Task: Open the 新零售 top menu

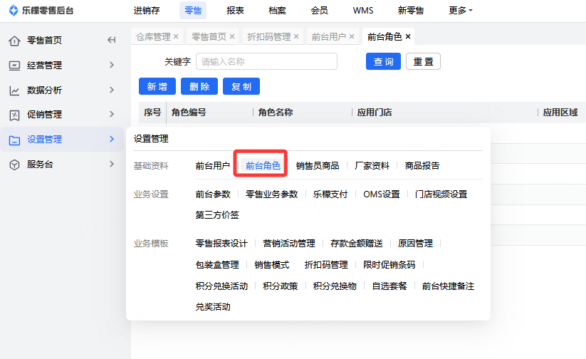Action: point(411,11)
